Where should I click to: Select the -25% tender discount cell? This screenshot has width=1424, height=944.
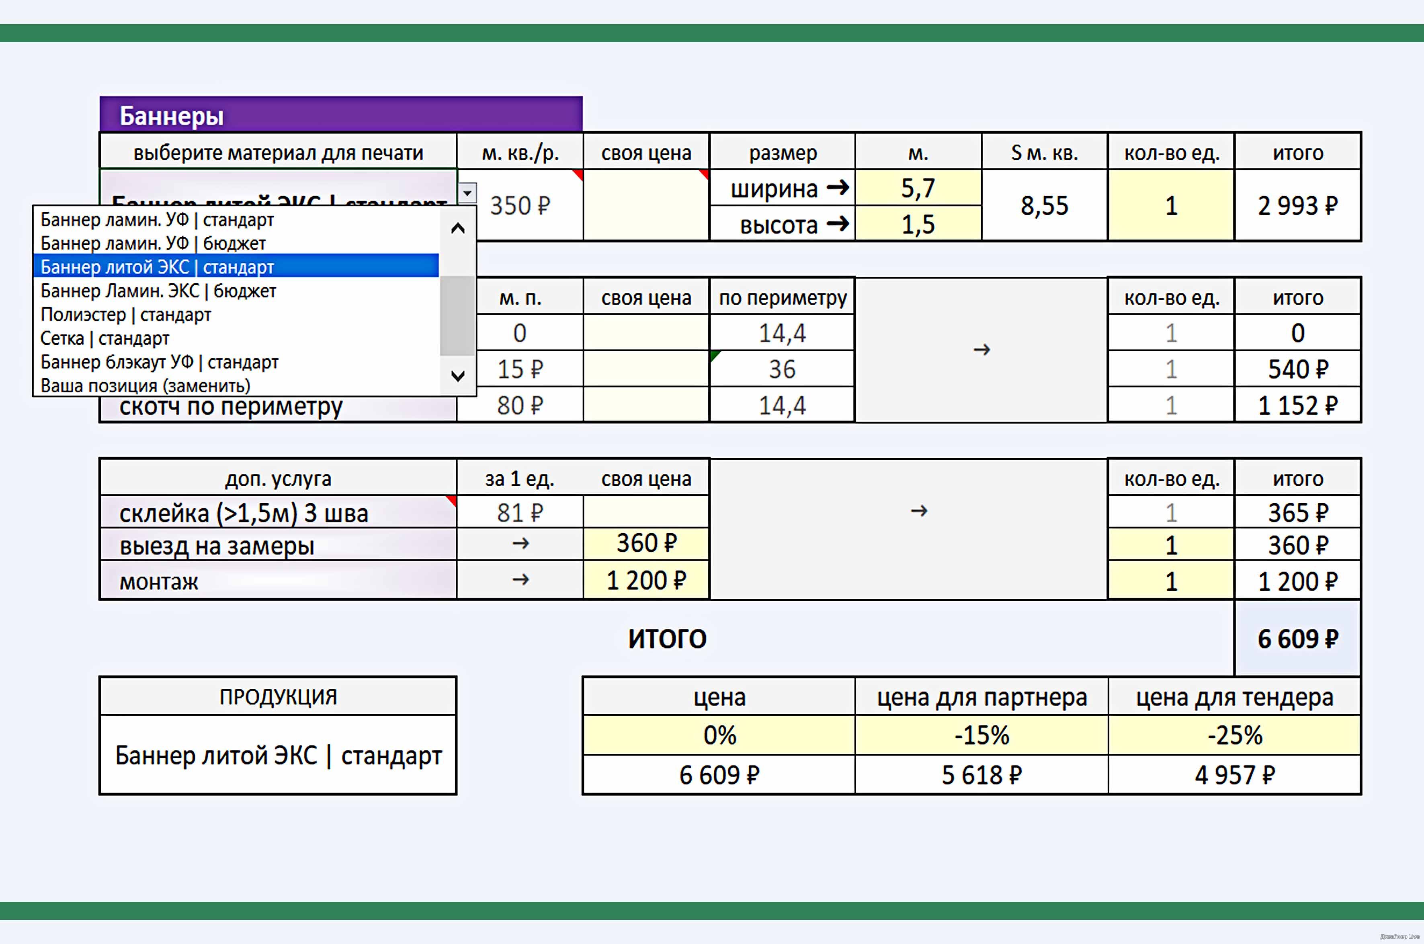pyautogui.click(x=1234, y=735)
